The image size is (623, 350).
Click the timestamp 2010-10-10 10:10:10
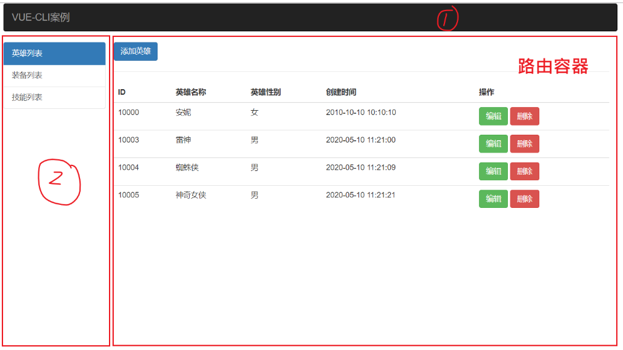click(361, 113)
